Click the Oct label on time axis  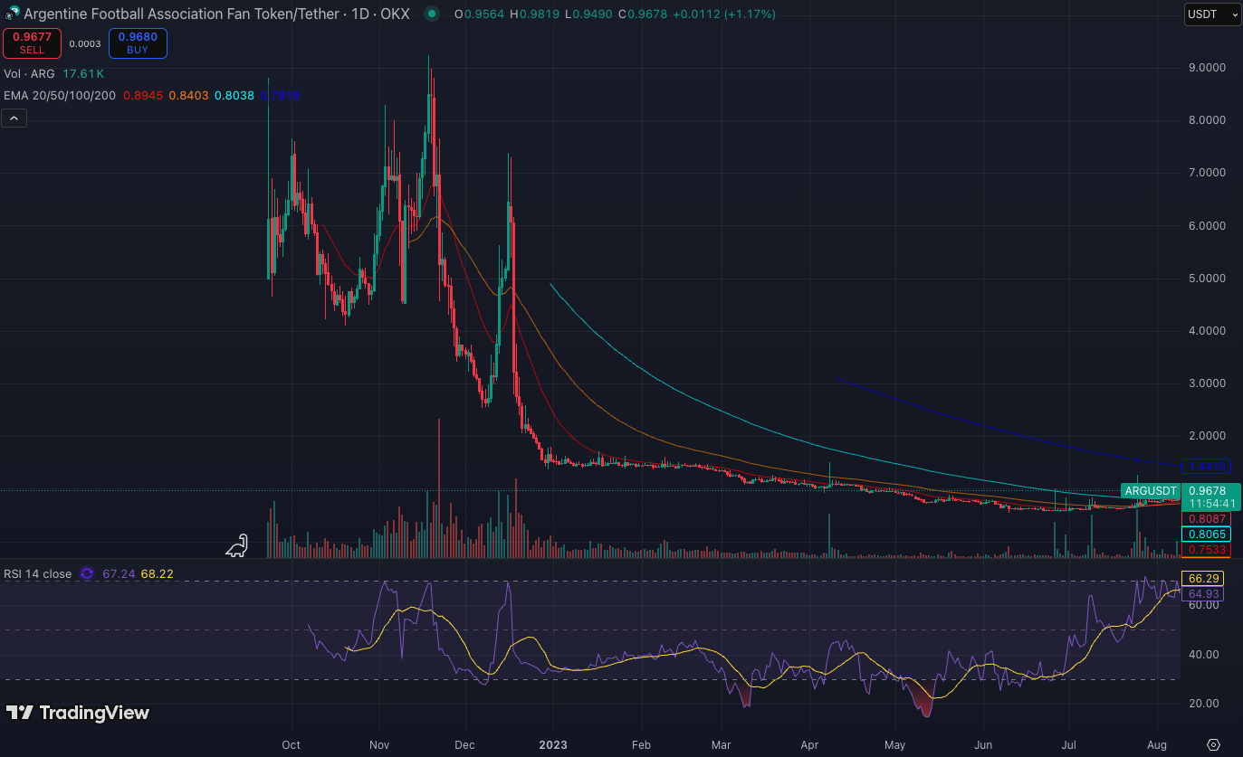pyautogui.click(x=292, y=745)
